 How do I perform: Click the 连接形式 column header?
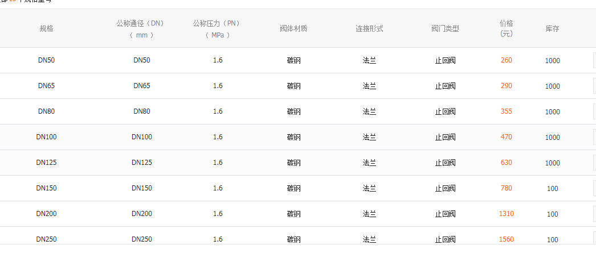369,28
